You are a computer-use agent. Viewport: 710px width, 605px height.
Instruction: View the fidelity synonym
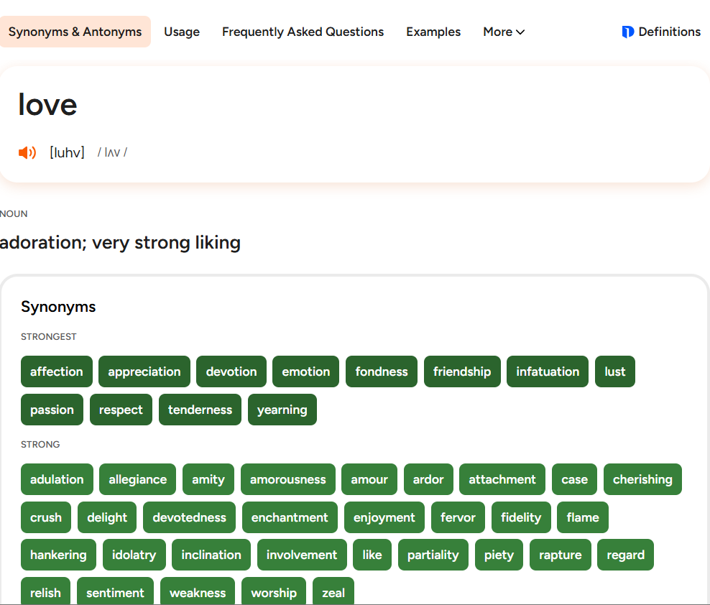(521, 517)
